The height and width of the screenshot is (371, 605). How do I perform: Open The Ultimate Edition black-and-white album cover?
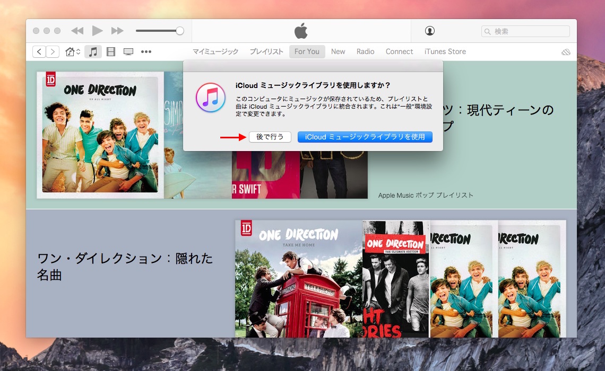(396, 279)
